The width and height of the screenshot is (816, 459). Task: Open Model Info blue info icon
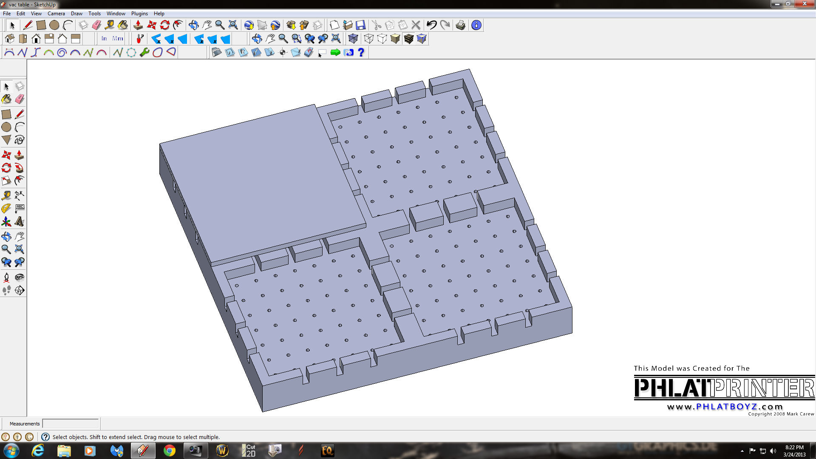pyautogui.click(x=476, y=25)
